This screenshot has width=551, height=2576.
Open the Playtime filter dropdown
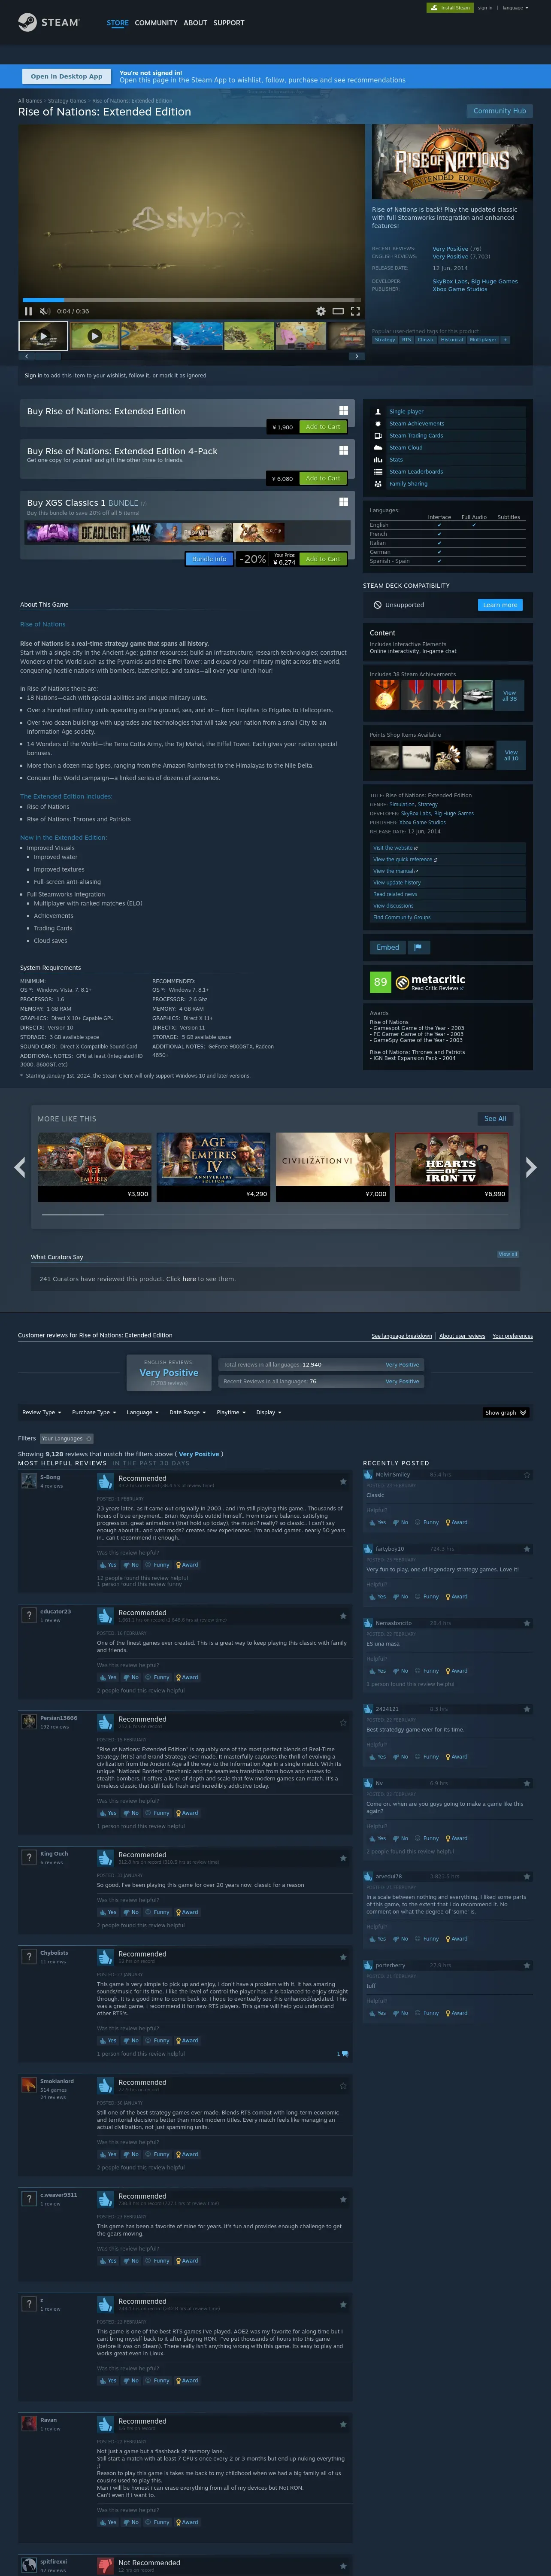coord(231,1412)
